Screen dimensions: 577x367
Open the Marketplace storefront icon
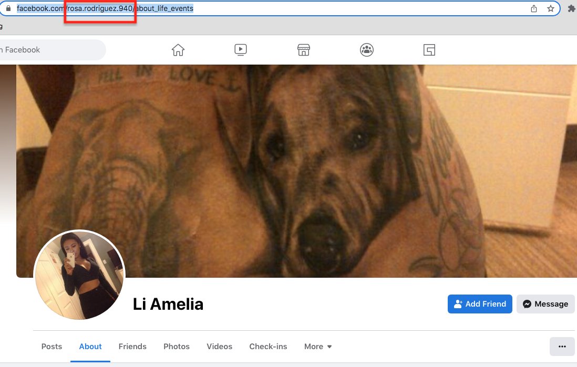[304, 50]
